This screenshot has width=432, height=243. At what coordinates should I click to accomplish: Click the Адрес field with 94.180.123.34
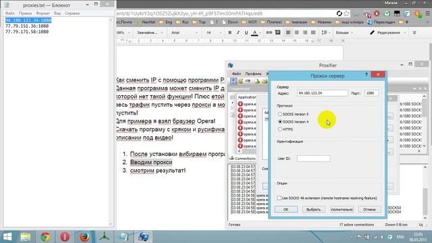(x=323, y=93)
